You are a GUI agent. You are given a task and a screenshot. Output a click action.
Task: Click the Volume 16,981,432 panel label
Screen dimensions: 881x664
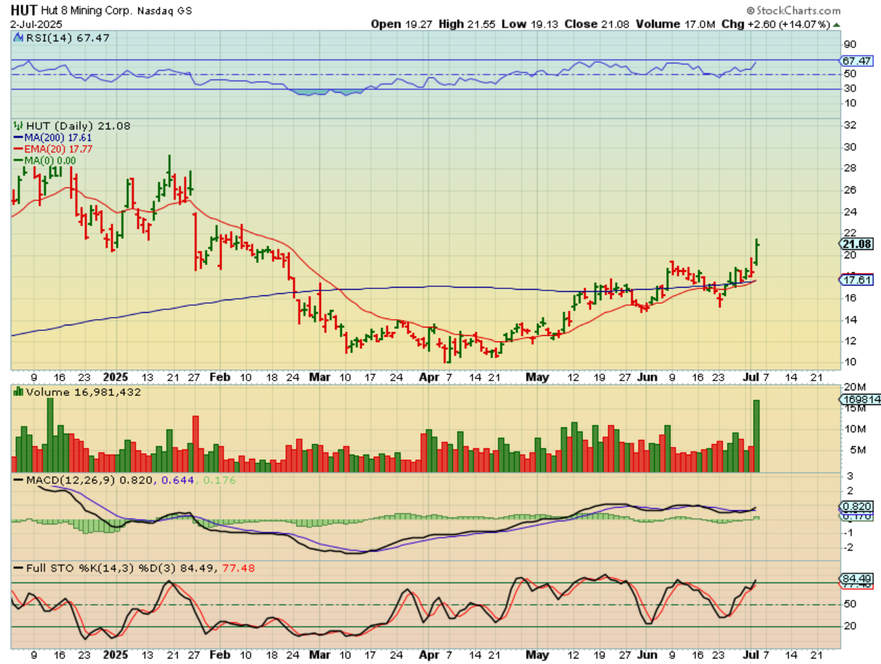pyautogui.click(x=77, y=392)
